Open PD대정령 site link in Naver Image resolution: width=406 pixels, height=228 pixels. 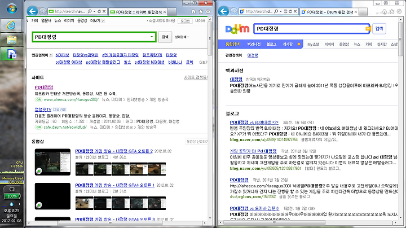click(44, 87)
